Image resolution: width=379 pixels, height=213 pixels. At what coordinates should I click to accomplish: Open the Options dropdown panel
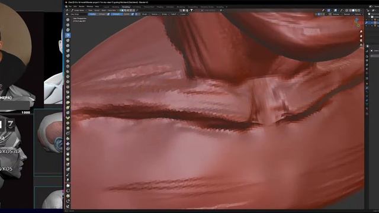(358, 14)
